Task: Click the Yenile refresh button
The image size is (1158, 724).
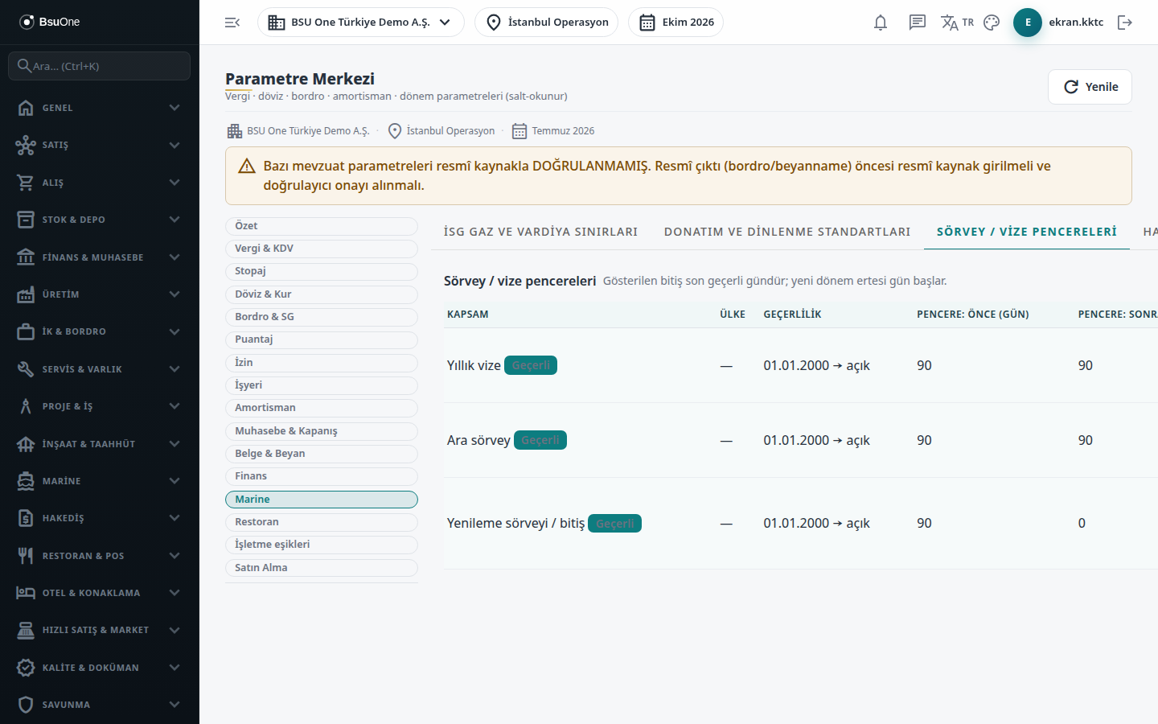Action: click(x=1090, y=87)
